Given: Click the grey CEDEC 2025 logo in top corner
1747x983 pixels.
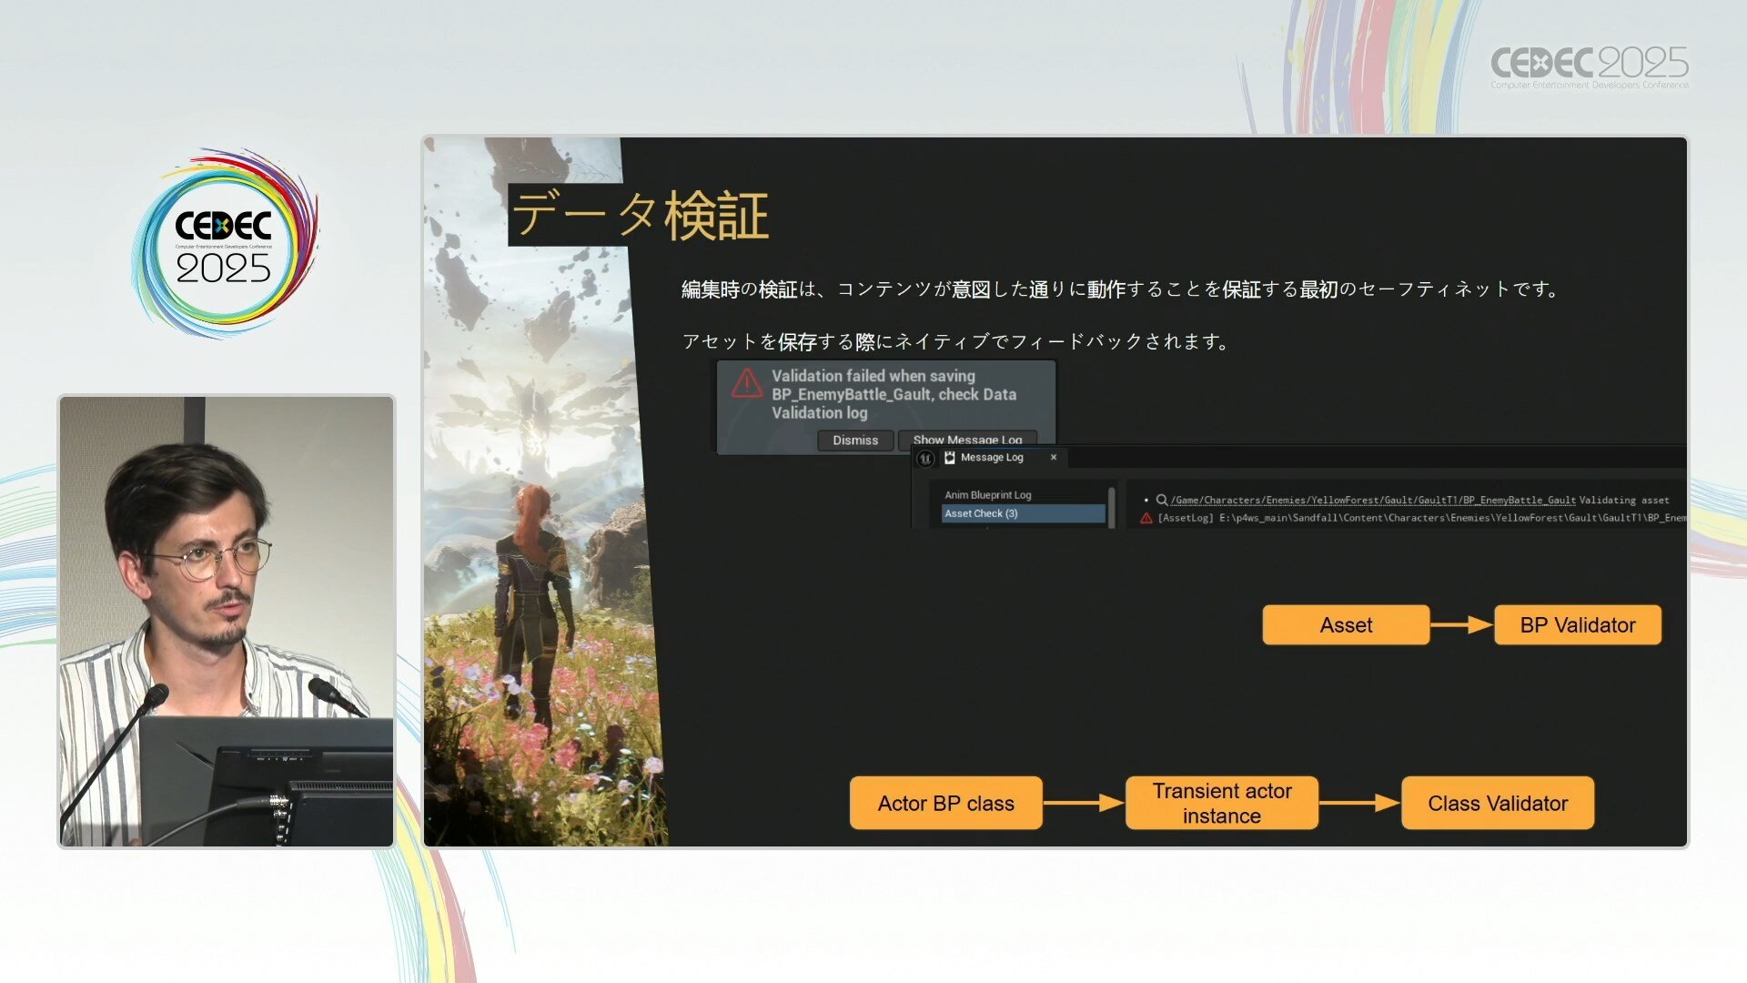Looking at the screenshot, I should [1590, 66].
